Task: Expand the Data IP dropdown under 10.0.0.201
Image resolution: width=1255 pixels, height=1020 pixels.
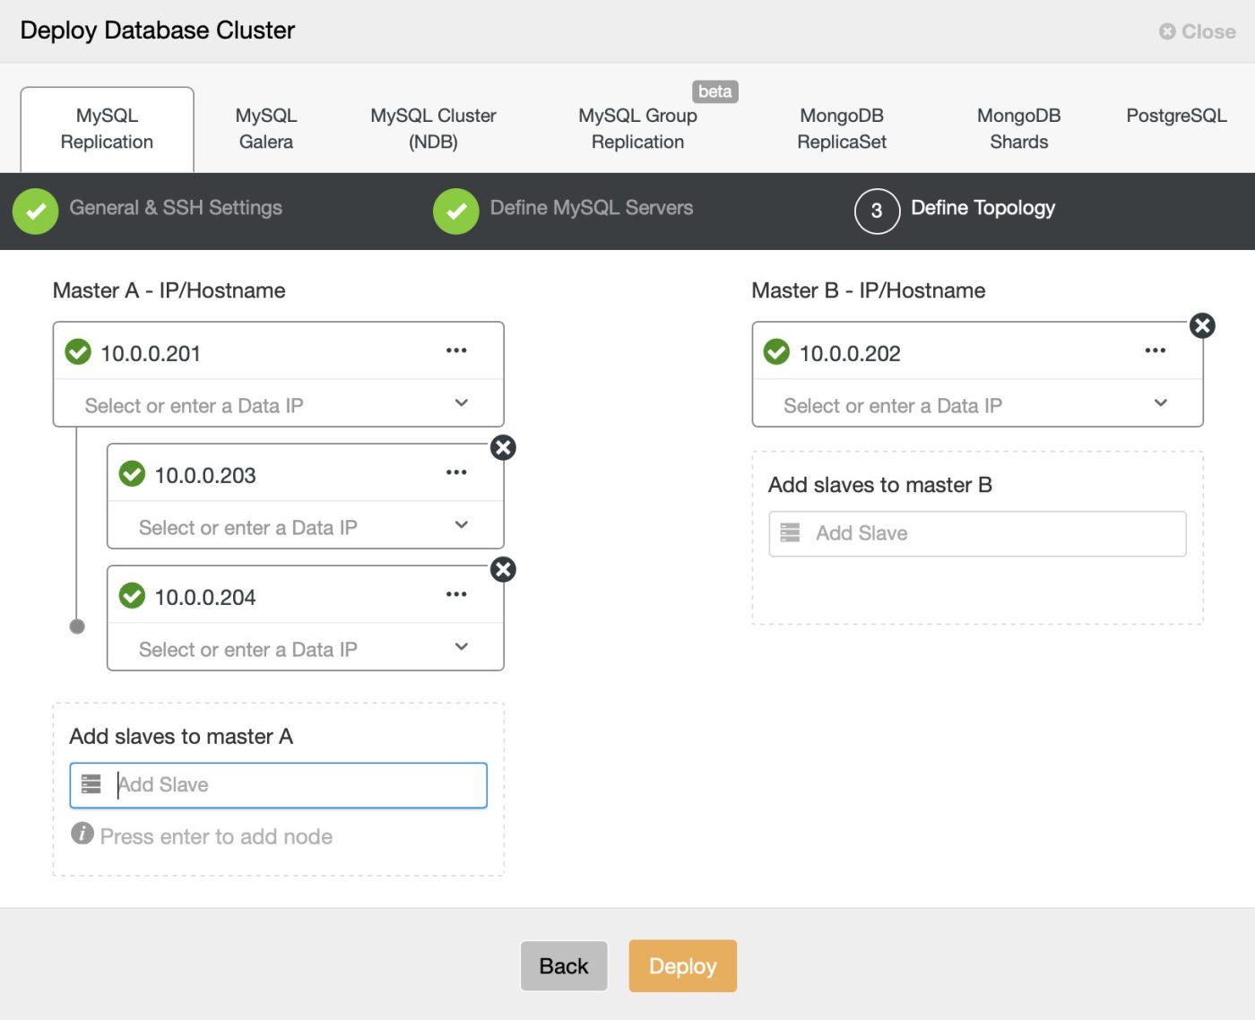Action: tap(462, 404)
